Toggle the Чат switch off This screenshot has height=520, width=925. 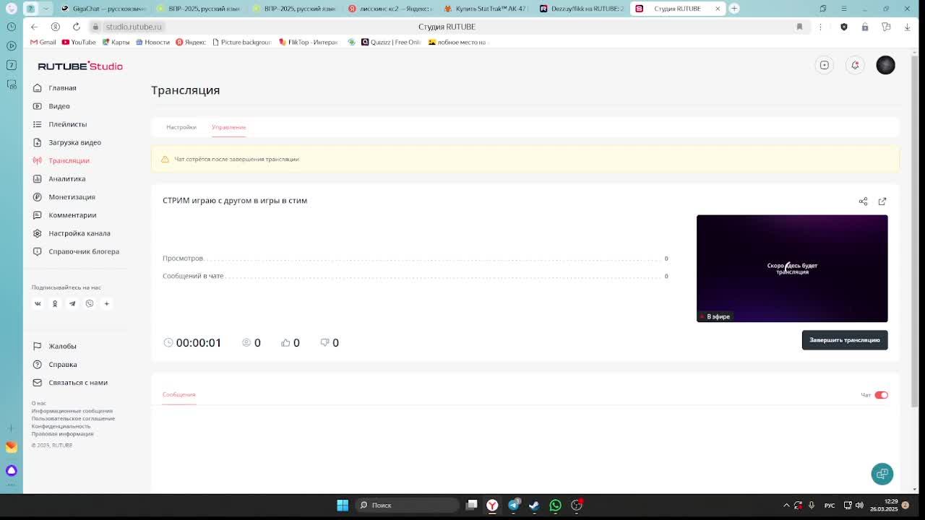coord(881,395)
